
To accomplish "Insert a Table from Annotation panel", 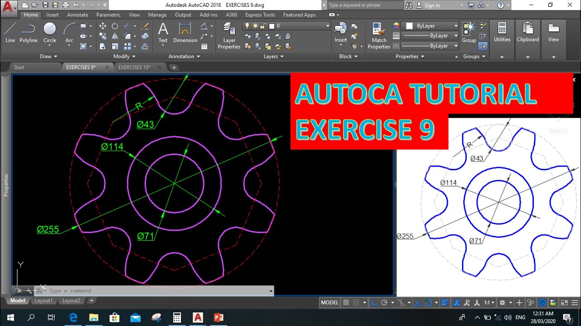I will click(204, 46).
